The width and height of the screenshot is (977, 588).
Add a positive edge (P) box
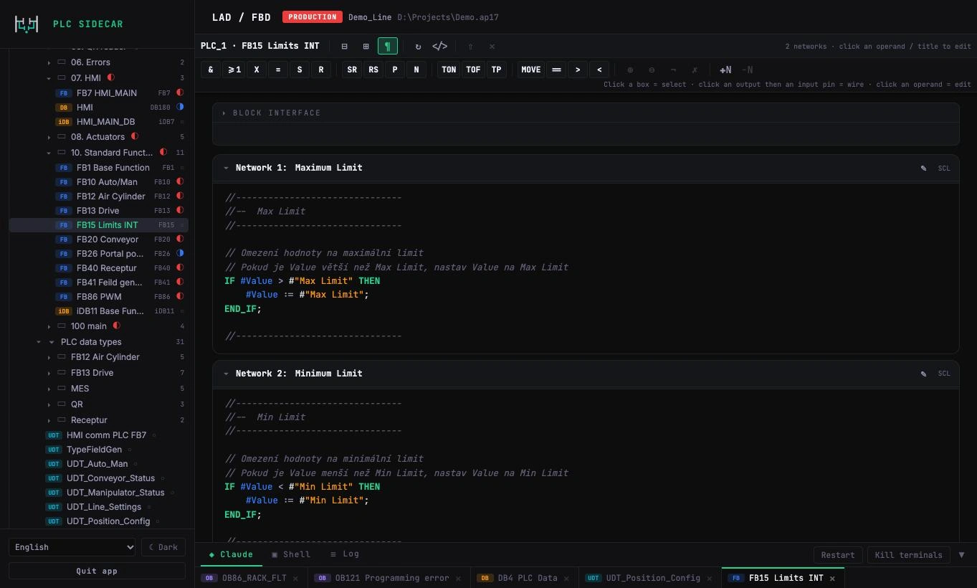(x=395, y=70)
